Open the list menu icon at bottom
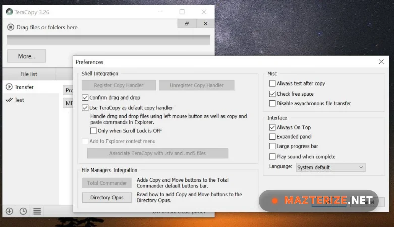 (37, 211)
